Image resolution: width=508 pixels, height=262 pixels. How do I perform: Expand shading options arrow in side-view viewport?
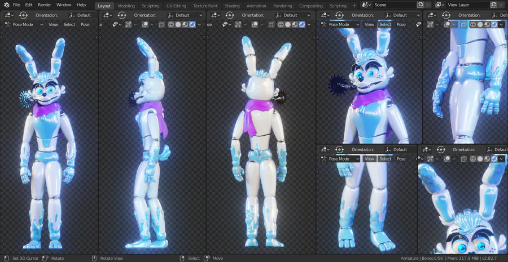pyautogui.click(x=199, y=25)
